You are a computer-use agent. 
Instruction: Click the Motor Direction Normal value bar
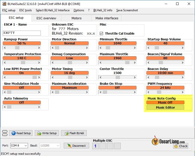[70, 43]
